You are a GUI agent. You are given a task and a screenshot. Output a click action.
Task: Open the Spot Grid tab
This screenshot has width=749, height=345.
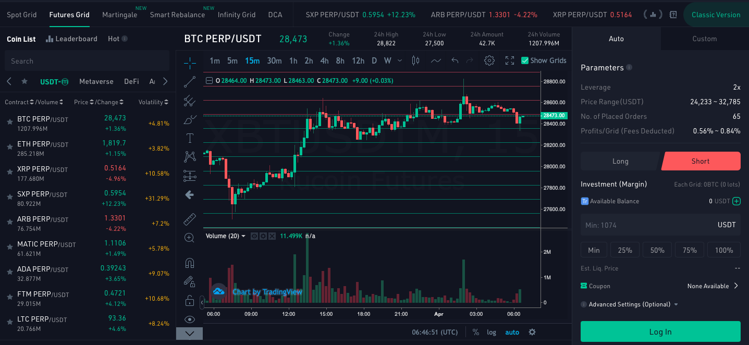point(22,15)
